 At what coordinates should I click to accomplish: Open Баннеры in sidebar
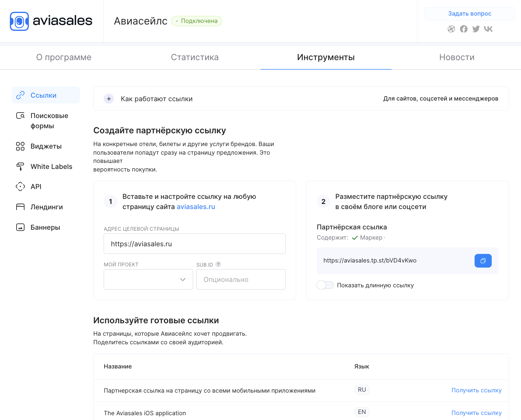(x=46, y=227)
